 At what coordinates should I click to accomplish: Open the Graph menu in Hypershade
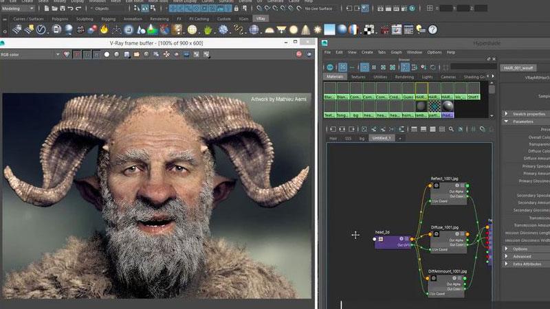click(x=396, y=52)
